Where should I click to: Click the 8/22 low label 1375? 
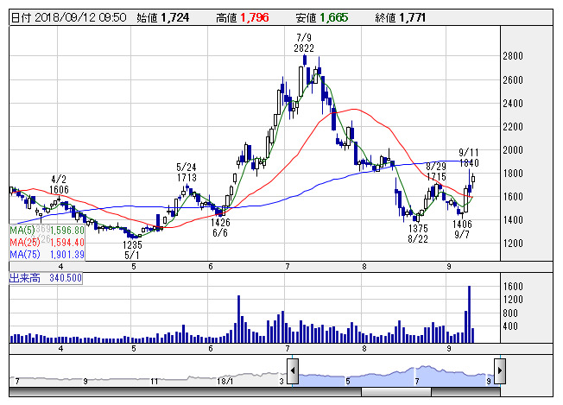click(x=418, y=227)
